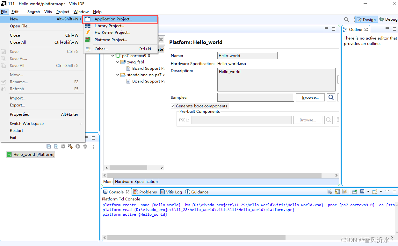Open the Vitis menu
The image size is (398, 246).
[48, 12]
